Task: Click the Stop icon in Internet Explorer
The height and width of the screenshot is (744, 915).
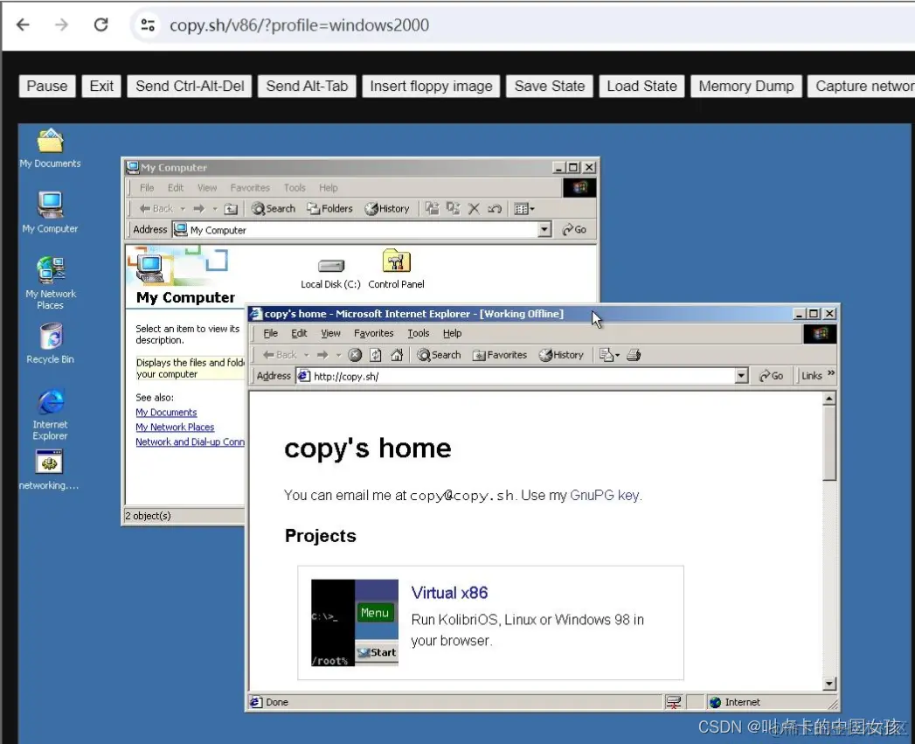Action: coord(355,355)
